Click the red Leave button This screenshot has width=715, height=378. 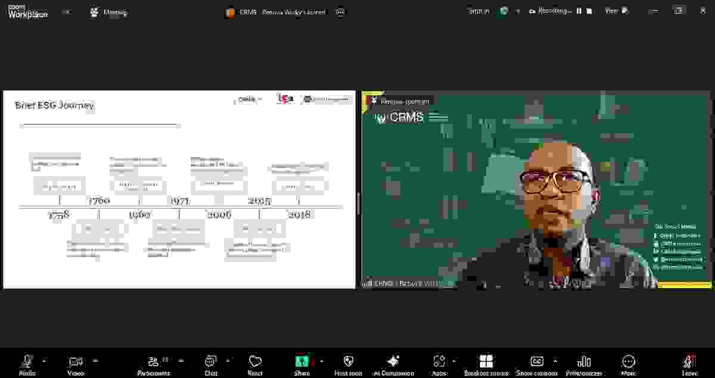tap(690, 364)
